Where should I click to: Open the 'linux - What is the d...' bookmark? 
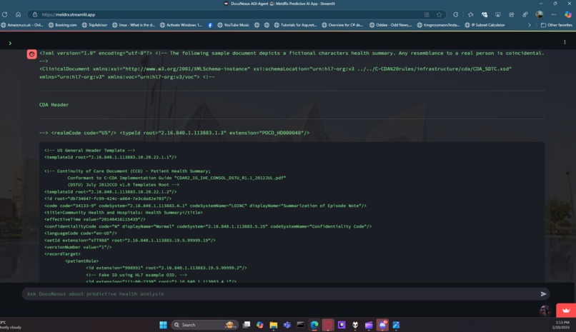(134, 25)
